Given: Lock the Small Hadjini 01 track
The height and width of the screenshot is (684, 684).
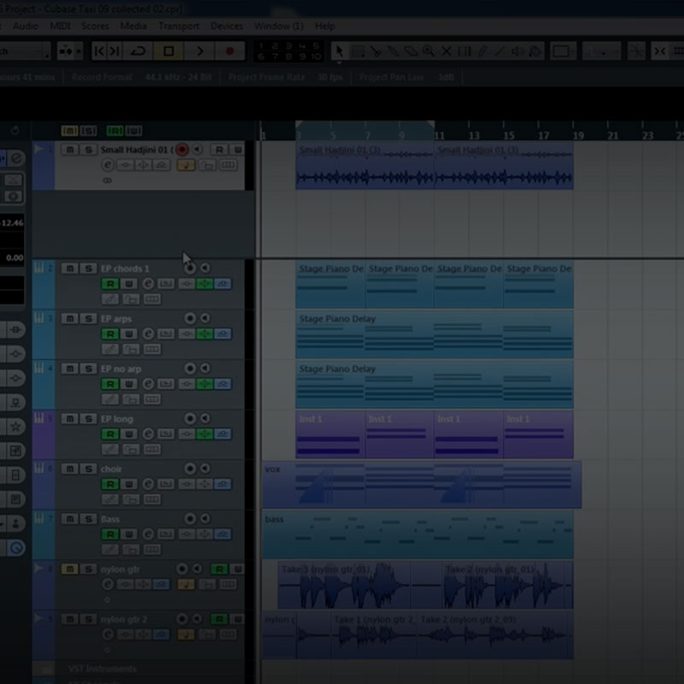Looking at the screenshot, I should point(207,165).
